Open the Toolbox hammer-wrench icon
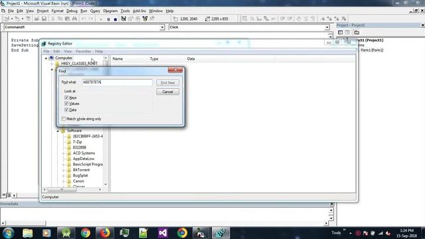Viewport: 425px width, 239px height. [152, 19]
